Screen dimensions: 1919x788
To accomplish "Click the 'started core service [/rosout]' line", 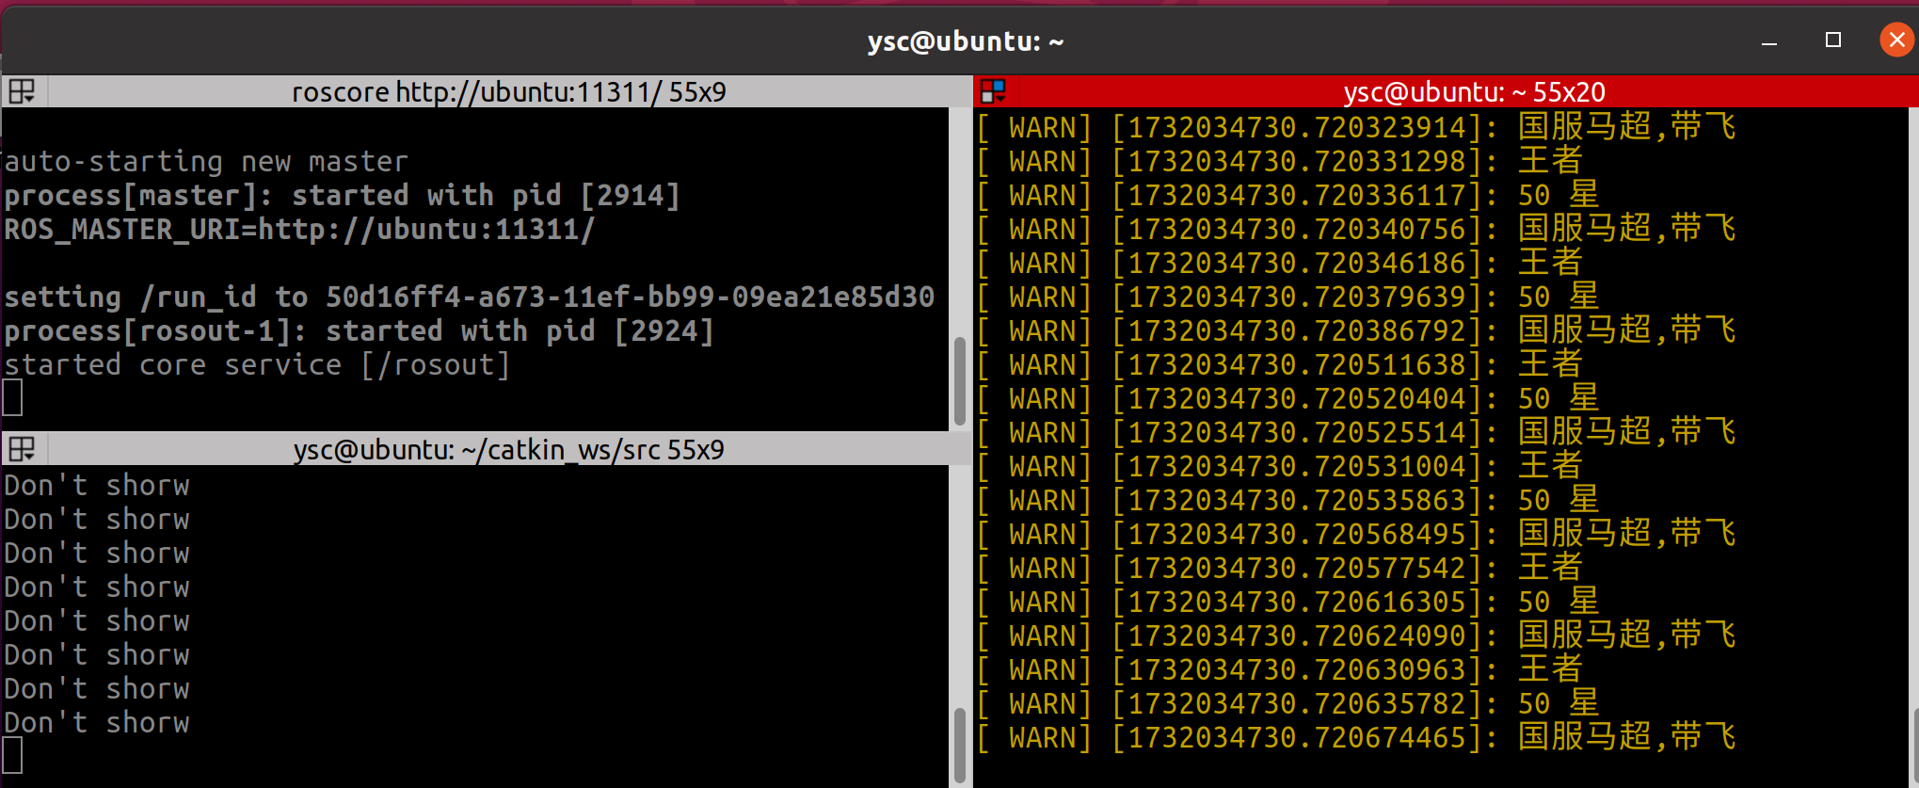I will point(257,365).
